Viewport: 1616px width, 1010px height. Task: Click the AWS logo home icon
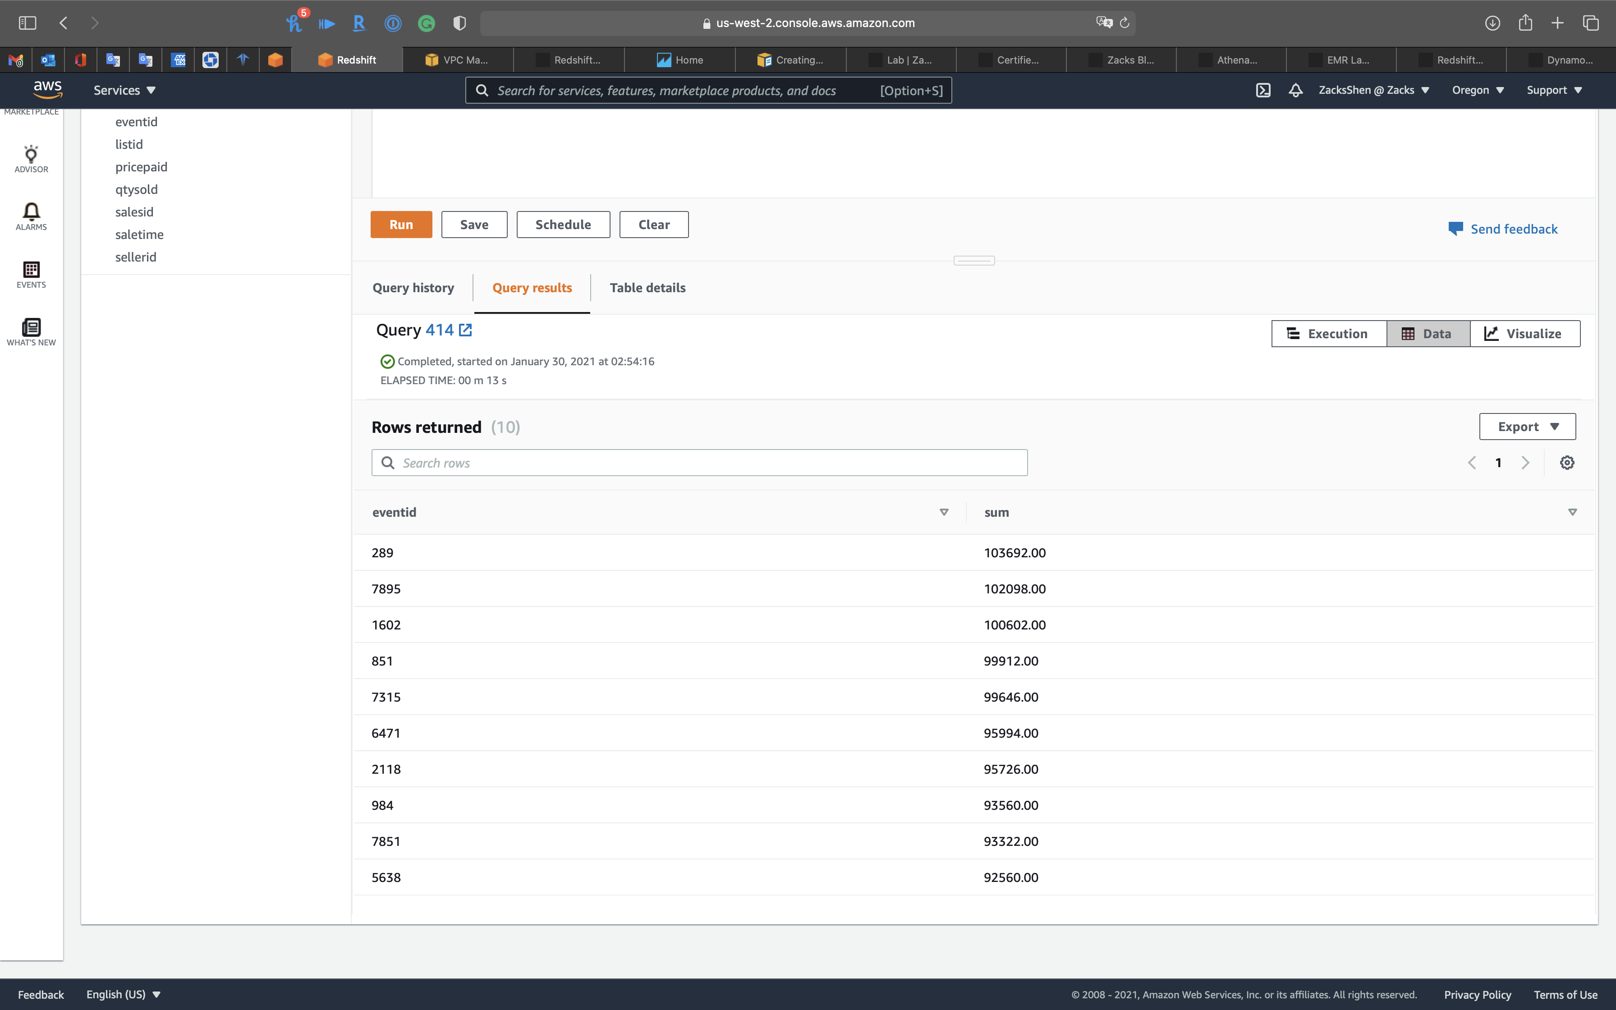pos(47,90)
